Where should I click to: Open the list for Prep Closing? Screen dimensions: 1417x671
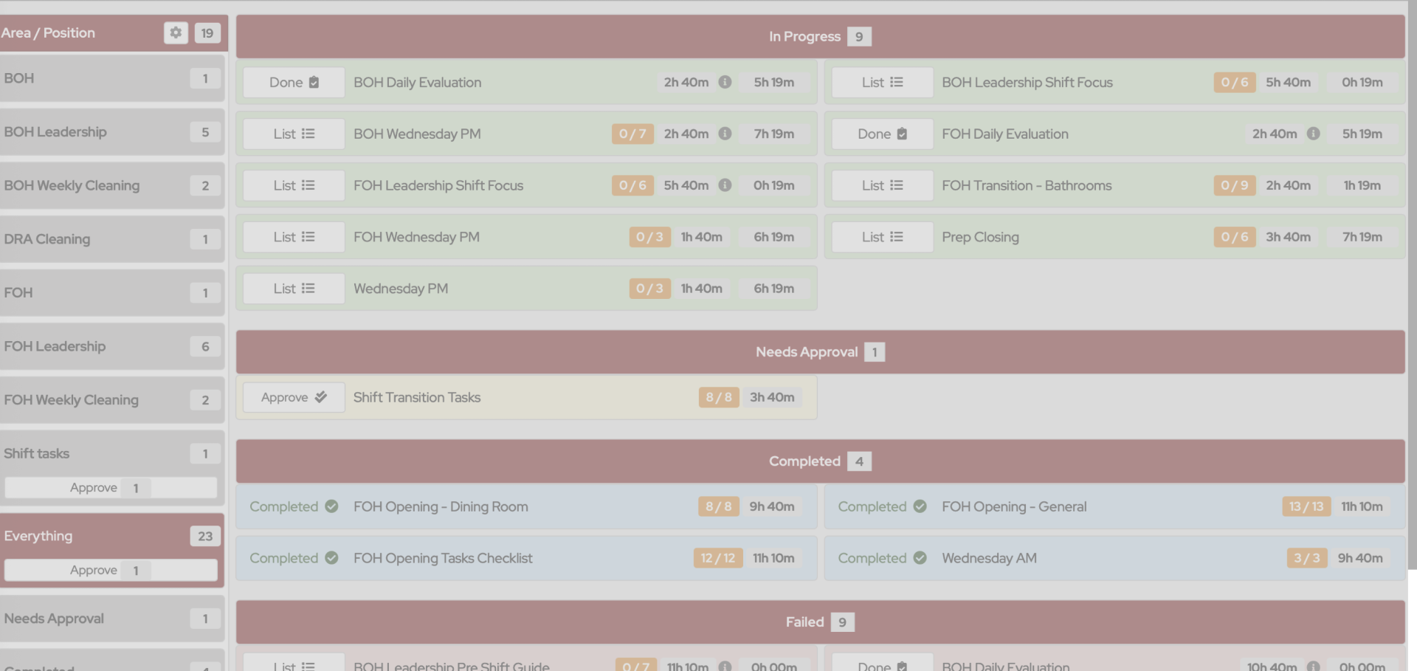point(882,237)
